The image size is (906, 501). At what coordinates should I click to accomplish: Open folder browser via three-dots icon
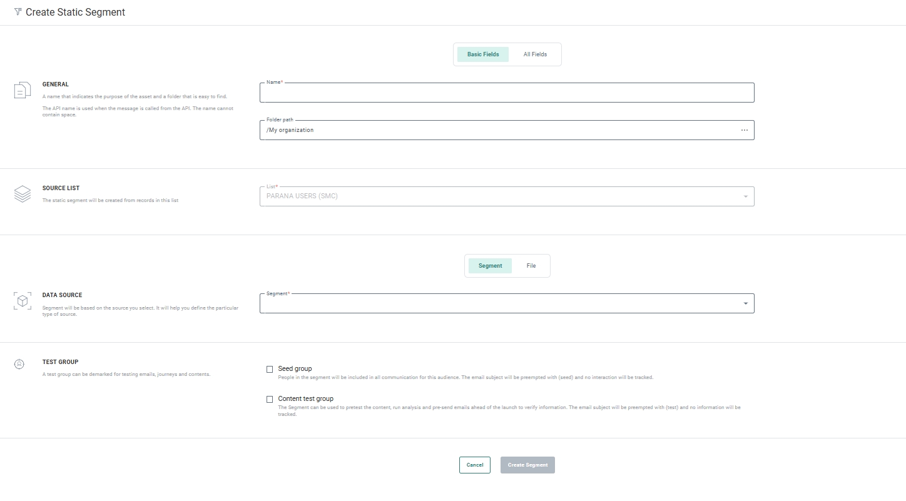[744, 130]
